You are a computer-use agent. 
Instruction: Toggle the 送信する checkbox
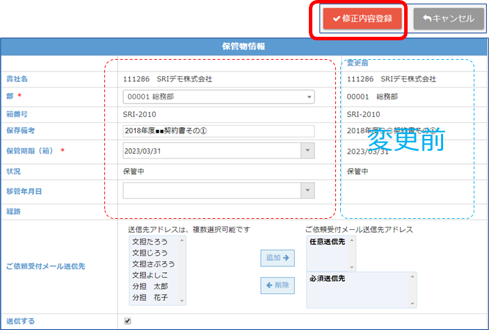pyautogui.click(x=127, y=321)
